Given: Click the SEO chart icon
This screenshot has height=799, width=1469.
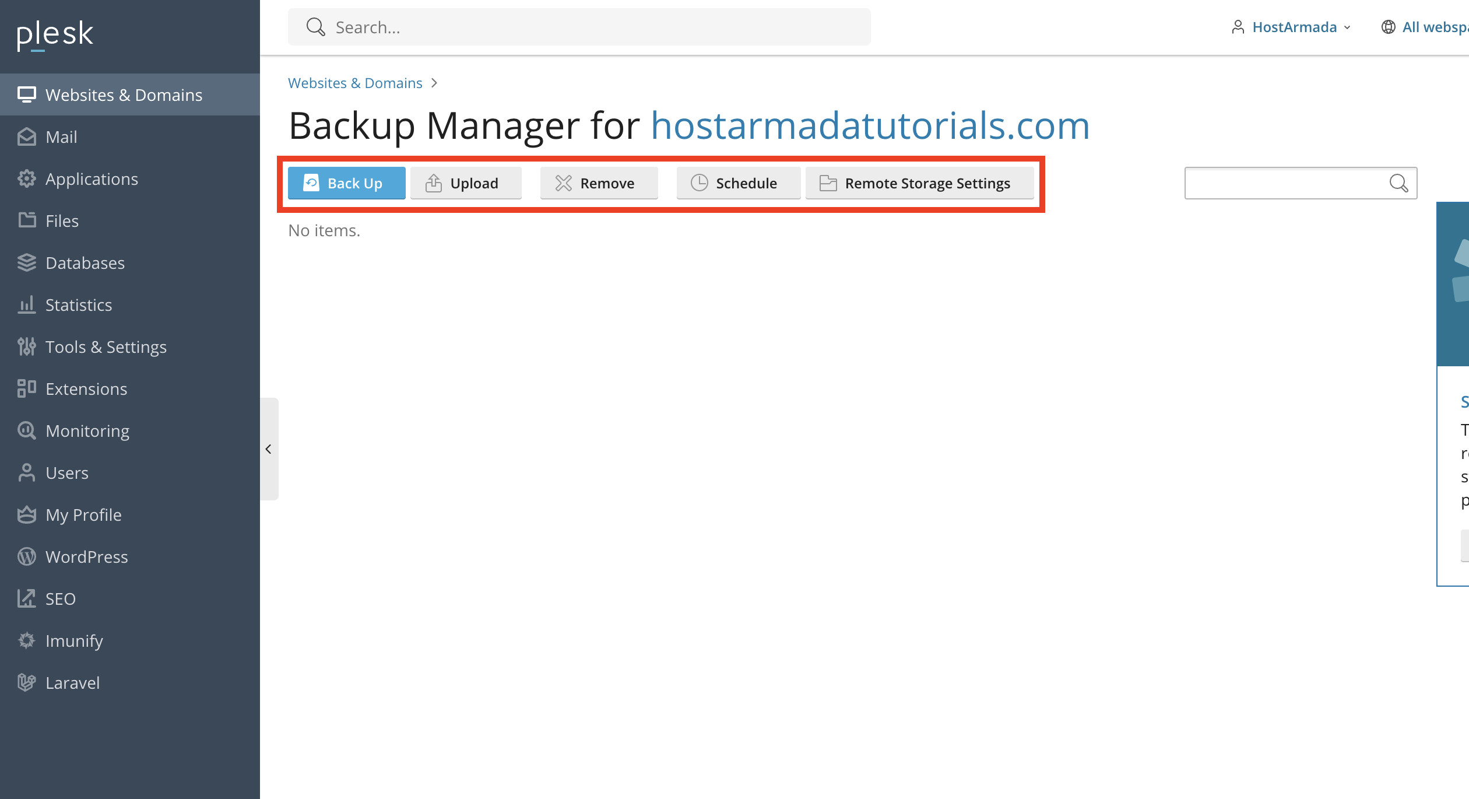Looking at the screenshot, I should pyautogui.click(x=27, y=598).
